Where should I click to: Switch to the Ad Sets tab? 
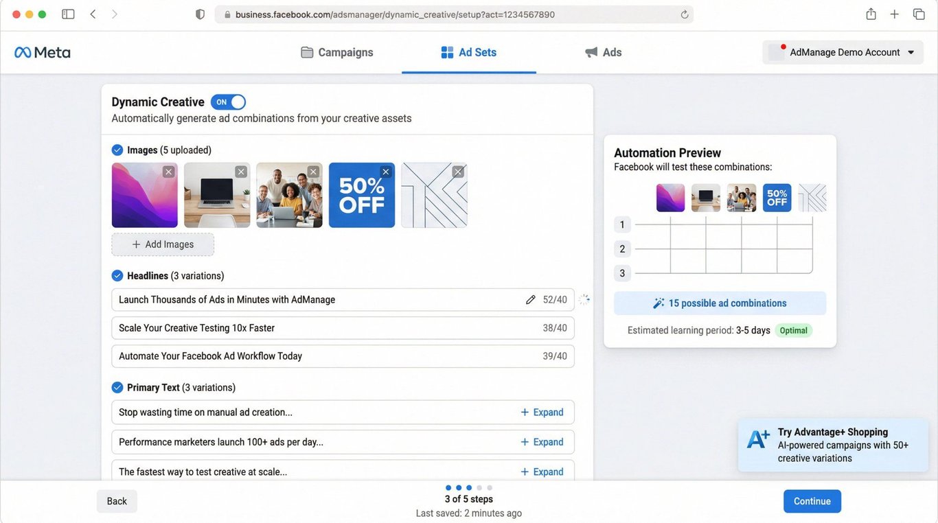pyautogui.click(x=469, y=52)
